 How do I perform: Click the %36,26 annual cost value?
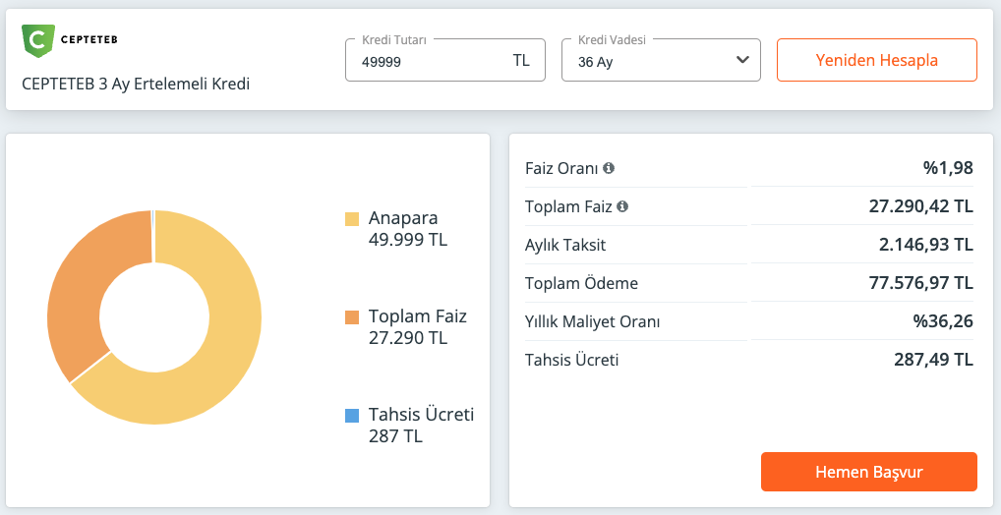point(943,321)
